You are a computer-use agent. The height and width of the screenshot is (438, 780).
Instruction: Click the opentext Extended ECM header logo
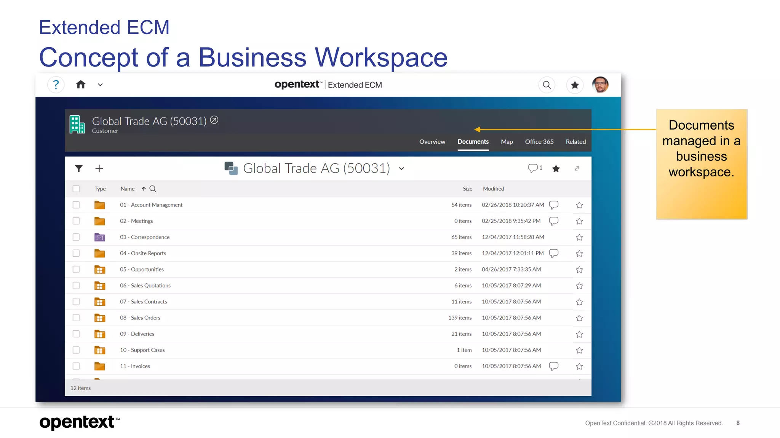tap(328, 84)
